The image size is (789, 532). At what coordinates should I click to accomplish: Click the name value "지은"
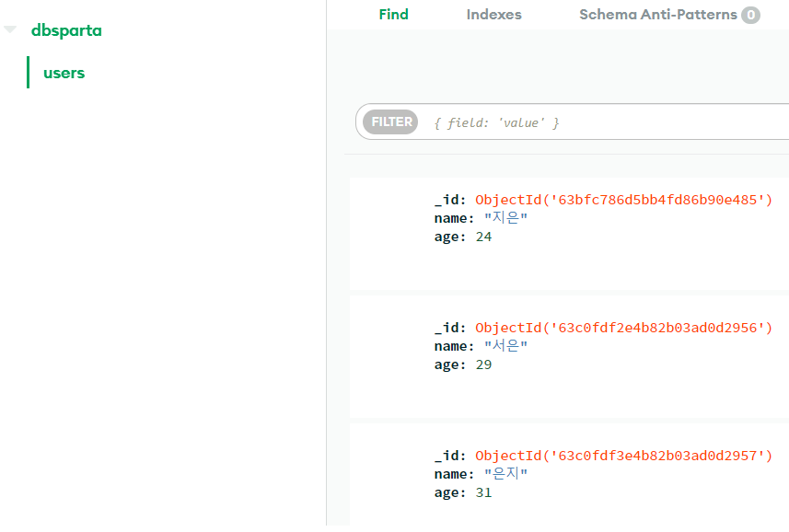pyautogui.click(x=505, y=218)
